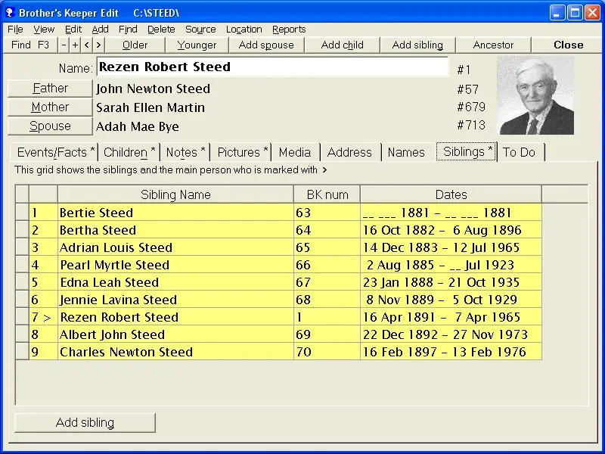Viewport: 605px width, 454px height.
Task: Click the portrait photo of Rezen Steed
Action: 535,95
